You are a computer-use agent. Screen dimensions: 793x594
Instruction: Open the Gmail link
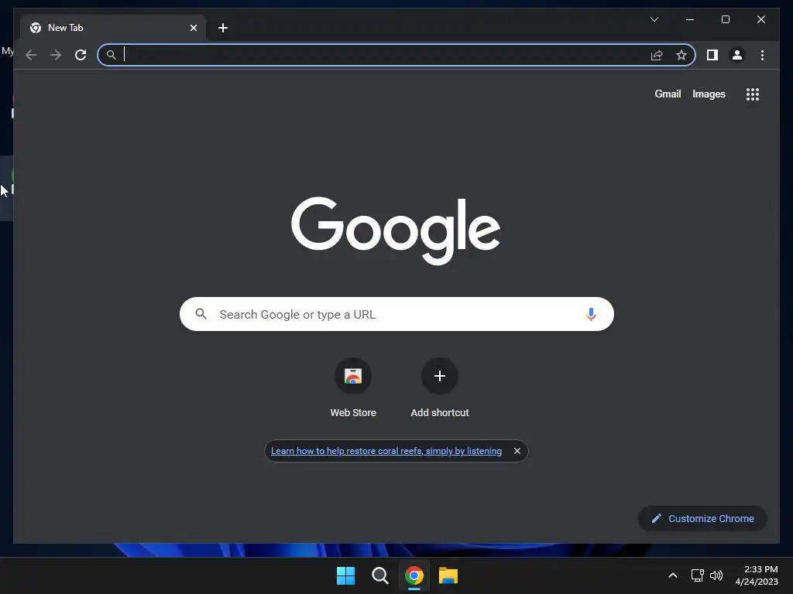668,94
